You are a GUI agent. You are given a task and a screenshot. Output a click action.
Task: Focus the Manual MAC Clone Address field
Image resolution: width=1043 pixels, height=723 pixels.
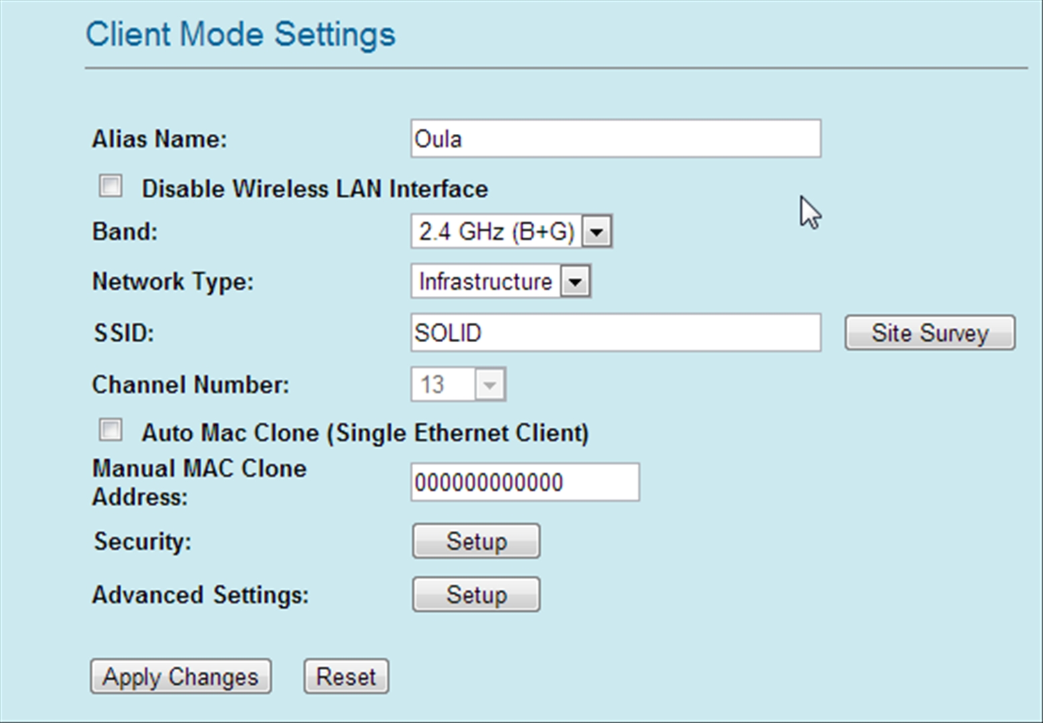coord(525,482)
